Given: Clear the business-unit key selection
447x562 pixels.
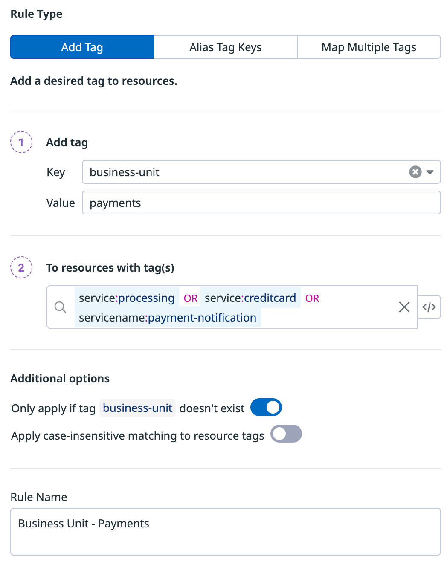Looking at the screenshot, I should coord(415,172).
